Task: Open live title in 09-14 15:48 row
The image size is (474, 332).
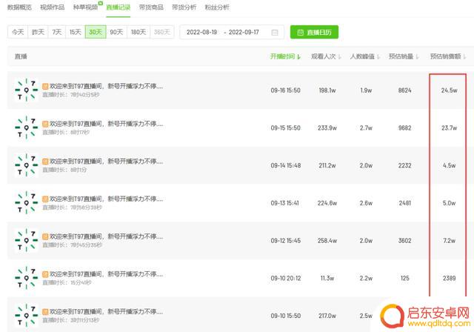Action: click(107, 161)
